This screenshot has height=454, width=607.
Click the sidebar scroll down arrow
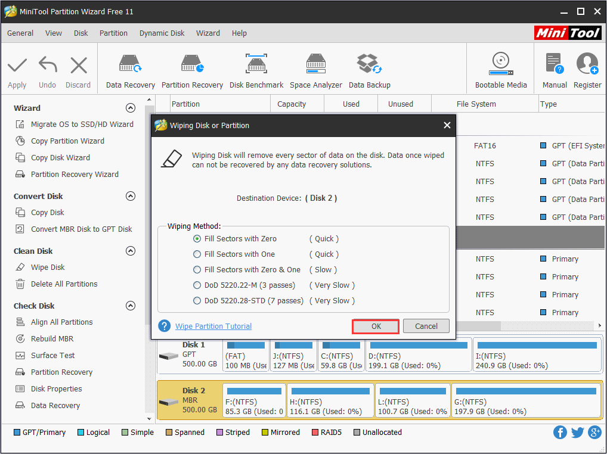pyautogui.click(x=150, y=418)
